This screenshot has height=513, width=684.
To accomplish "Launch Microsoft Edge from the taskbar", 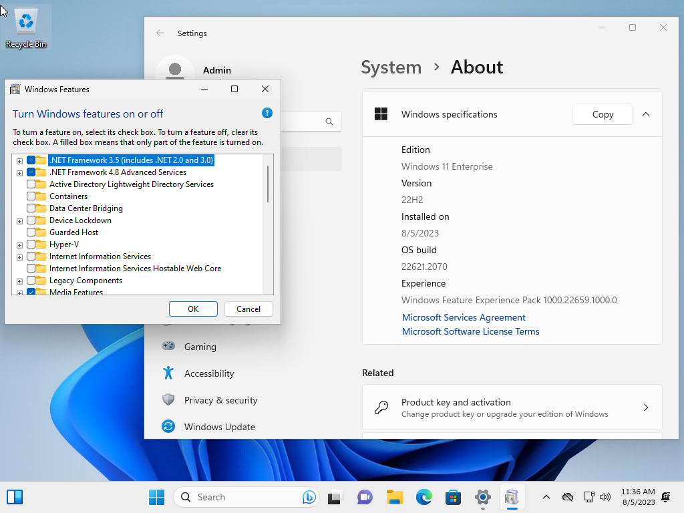I will (424, 497).
